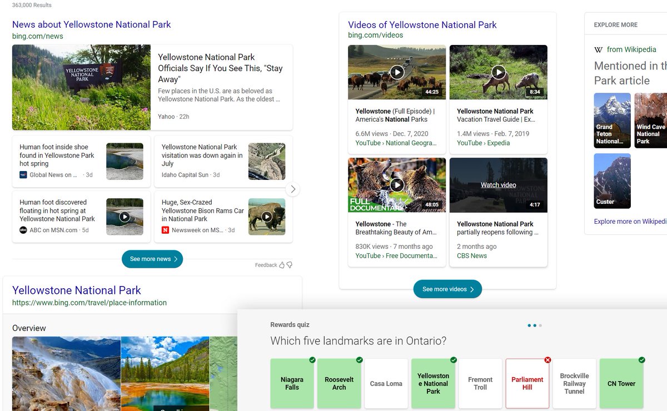Open hot spring terraces overview photo
This screenshot has width=667, height=411.
(x=66, y=373)
